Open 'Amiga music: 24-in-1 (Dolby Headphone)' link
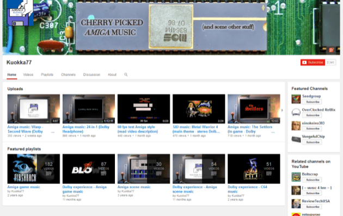This screenshot has width=343, height=216. pyautogui.click(x=86, y=129)
